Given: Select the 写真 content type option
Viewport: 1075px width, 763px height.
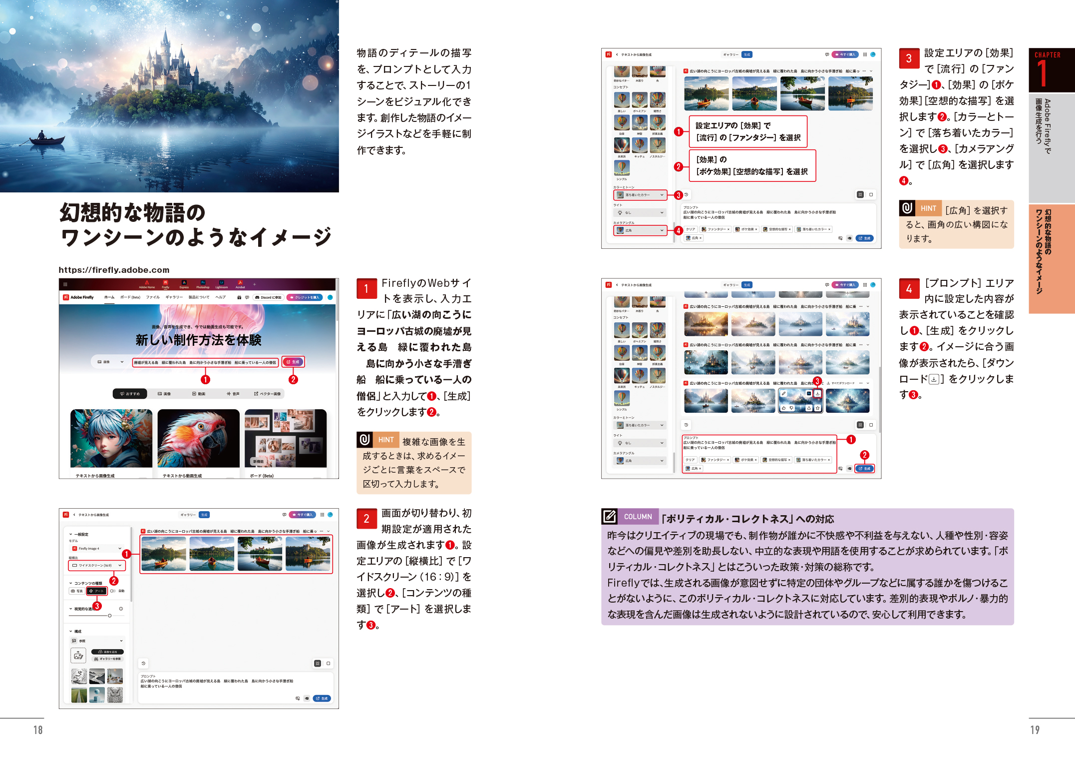Looking at the screenshot, I should click(x=77, y=591).
